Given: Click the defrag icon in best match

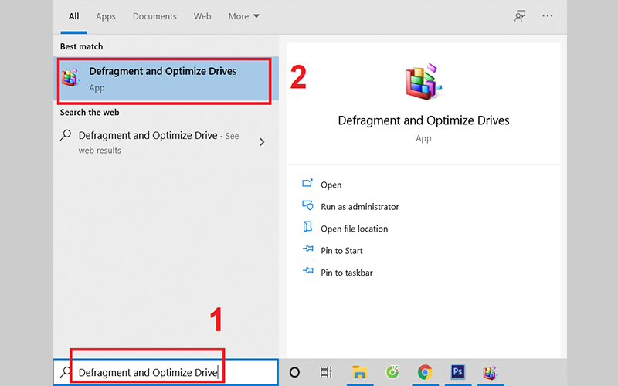Looking at the screenshot, I should coord(71,76).
